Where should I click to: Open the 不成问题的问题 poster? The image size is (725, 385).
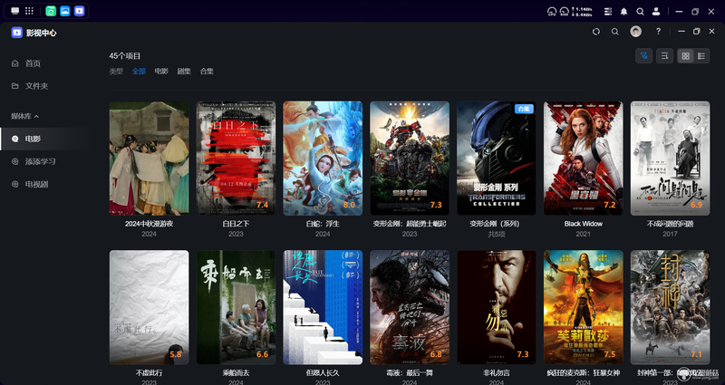(671, 158)
